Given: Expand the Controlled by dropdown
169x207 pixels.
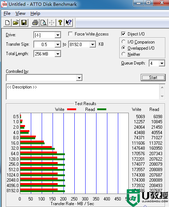Looking at the screenshot, I should pyautogui.click(x=79, y=78).
